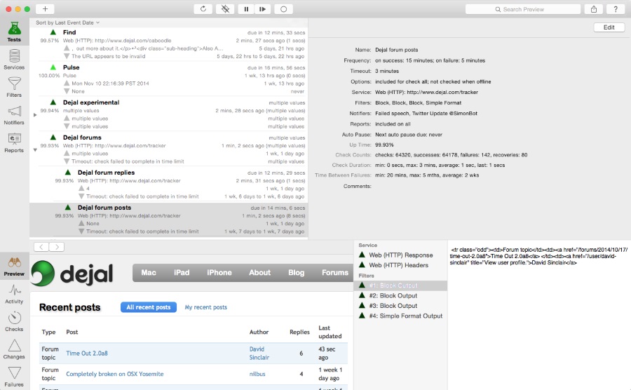Click status triangle of Pulse test
The image size is (631, 390).
[x=53, y=67]
